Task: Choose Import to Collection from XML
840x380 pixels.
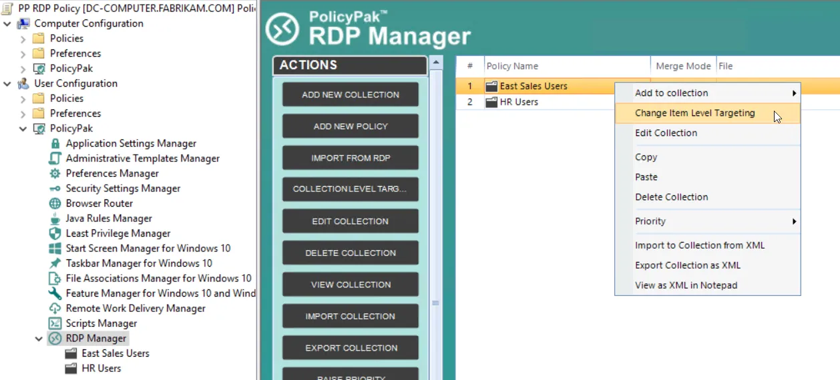Action: 707,245
